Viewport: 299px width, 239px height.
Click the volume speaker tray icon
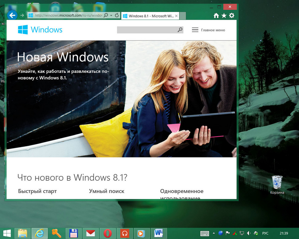(249, 233)
